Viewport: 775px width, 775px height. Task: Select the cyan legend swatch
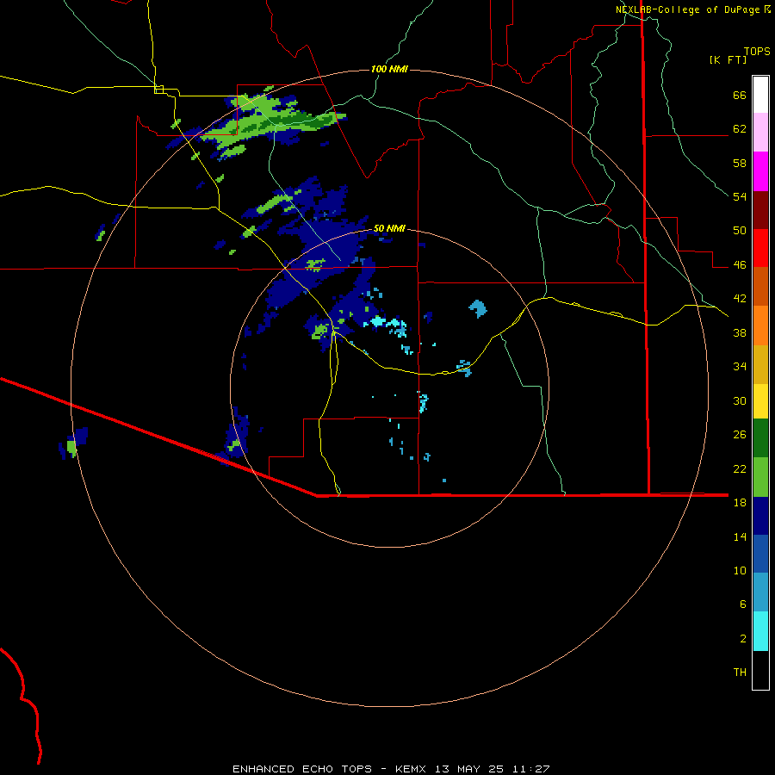click(760, 631)
